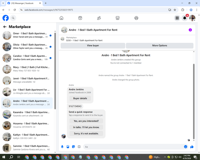The height and width of the screenshot is (160, 200).
Task: Open Buyer details for Andre Jenkins
Action: coord(80,98)
